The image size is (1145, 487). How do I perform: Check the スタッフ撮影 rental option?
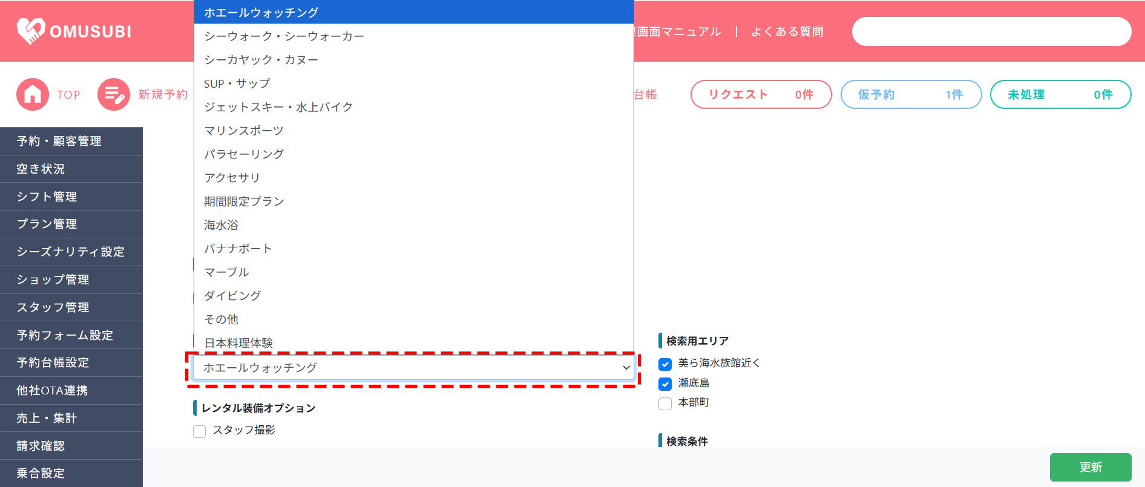point(200,431)
